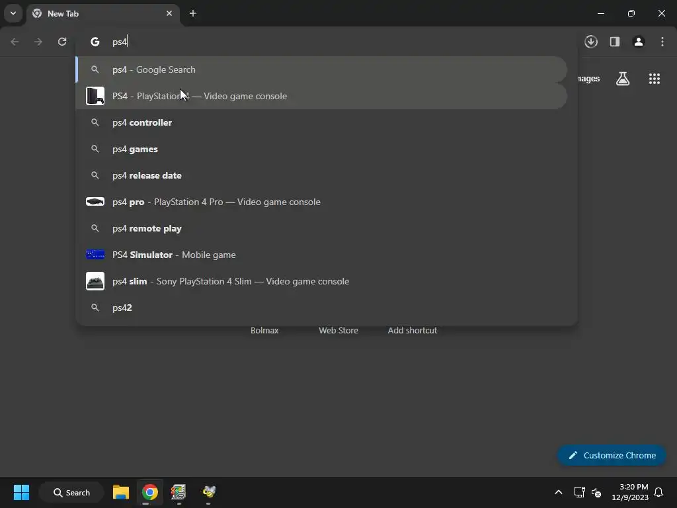This screenshot has height=508, width=677.
Task: Open the third pinned app on the taskbar
Action: 179,492
